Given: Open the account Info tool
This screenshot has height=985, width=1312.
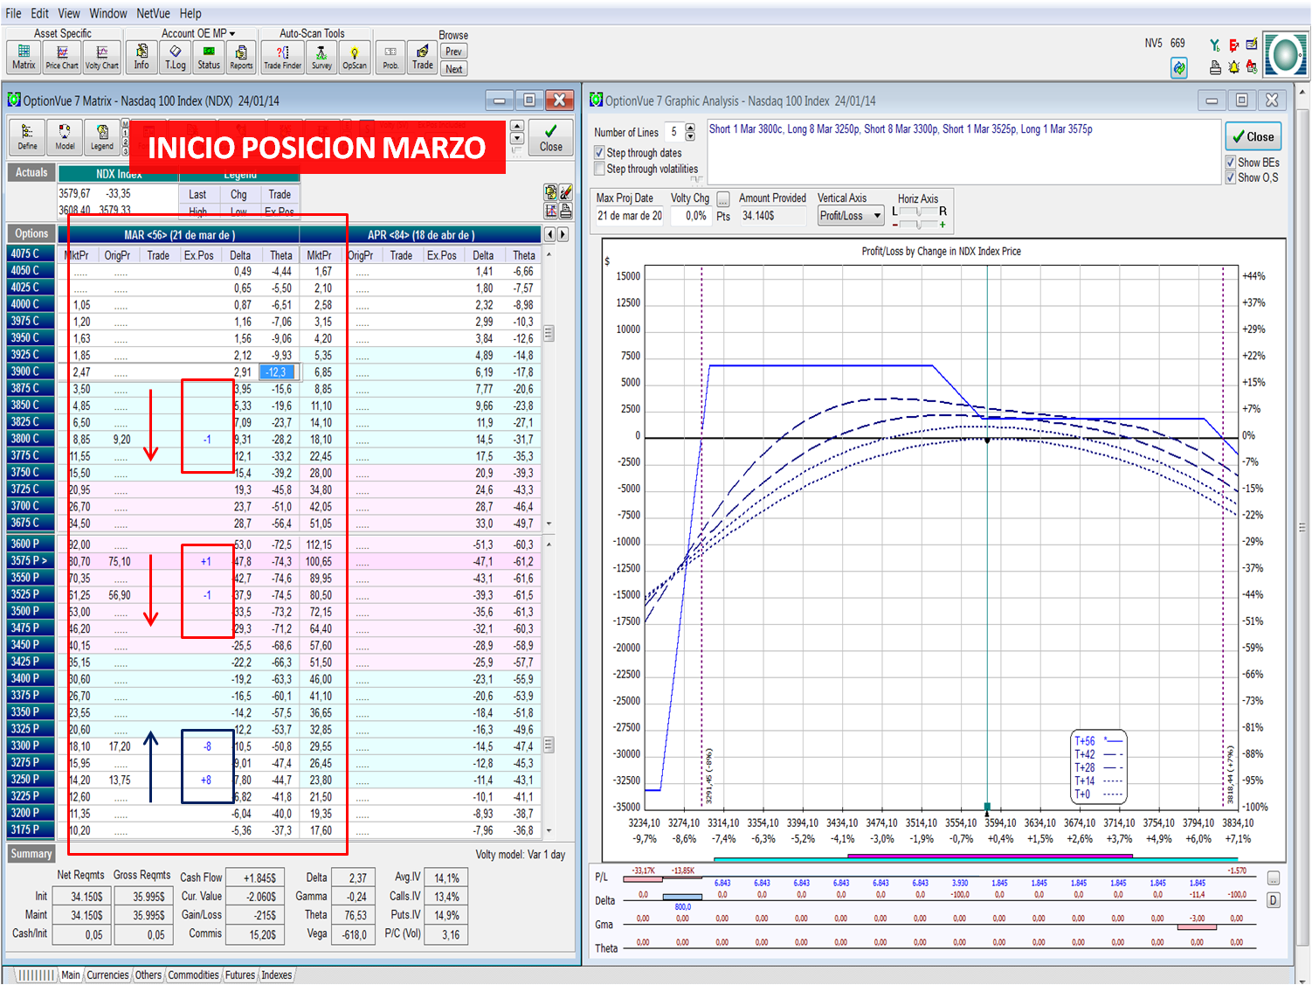Looking at the screenshot, I should click(142, 57).
